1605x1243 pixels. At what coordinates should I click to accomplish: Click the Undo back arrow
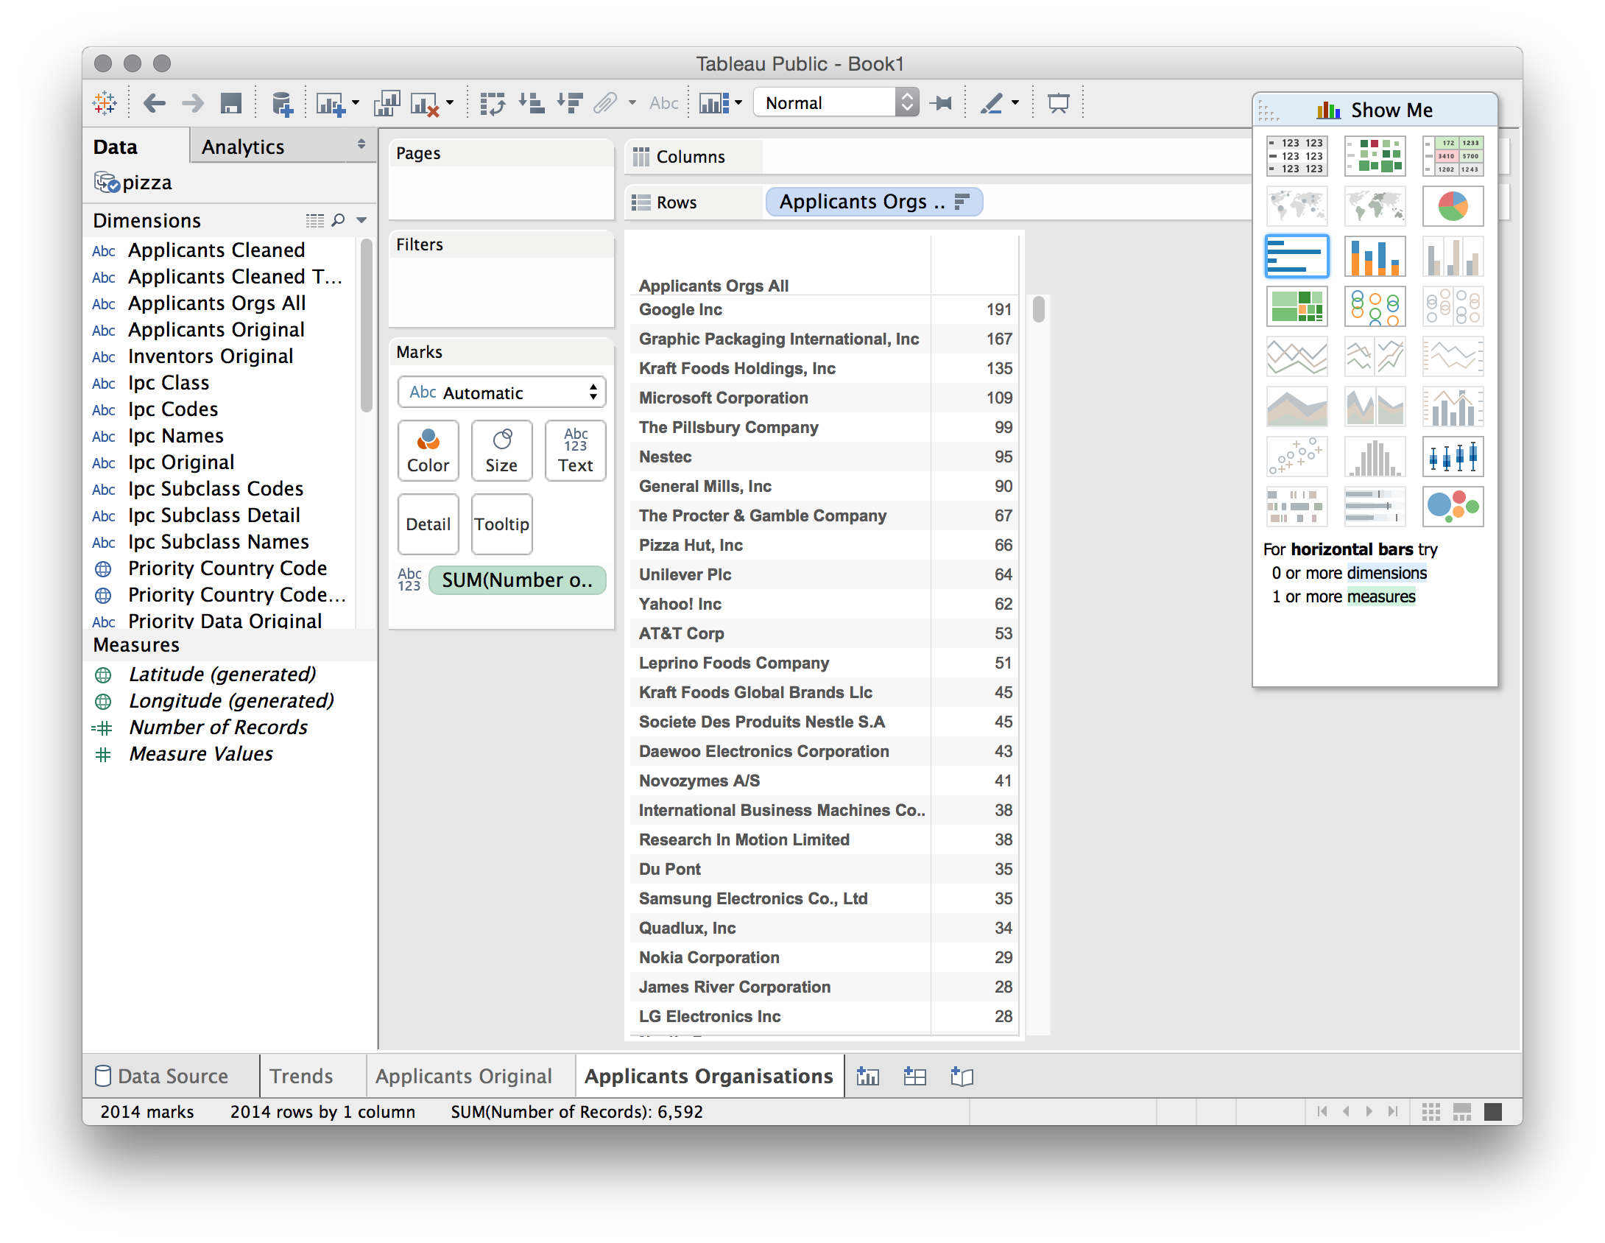click(154, 103)
